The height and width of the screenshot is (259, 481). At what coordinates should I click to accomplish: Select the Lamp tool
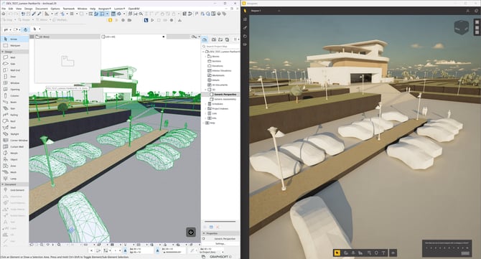(x=14, y=179)
